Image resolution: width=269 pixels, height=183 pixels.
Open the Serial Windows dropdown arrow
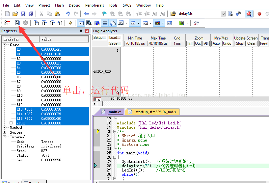tap(150, 23)
